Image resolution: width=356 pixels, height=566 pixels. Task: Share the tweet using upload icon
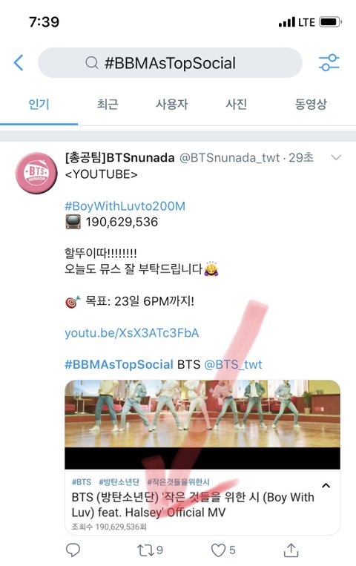click(x=291, y=550)
